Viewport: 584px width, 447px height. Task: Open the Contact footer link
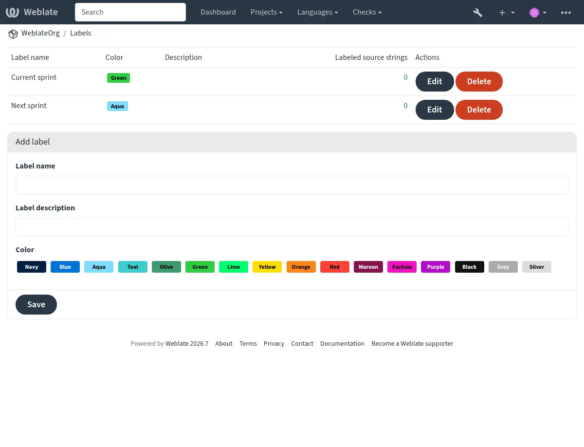coord(302,343)
